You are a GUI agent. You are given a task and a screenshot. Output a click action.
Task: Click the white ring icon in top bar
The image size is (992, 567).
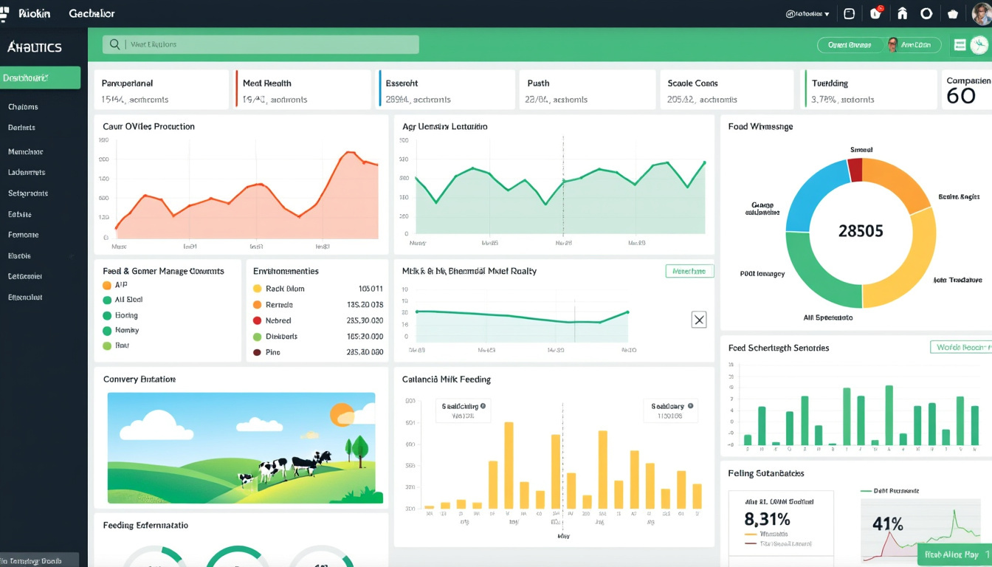point(926,13)
